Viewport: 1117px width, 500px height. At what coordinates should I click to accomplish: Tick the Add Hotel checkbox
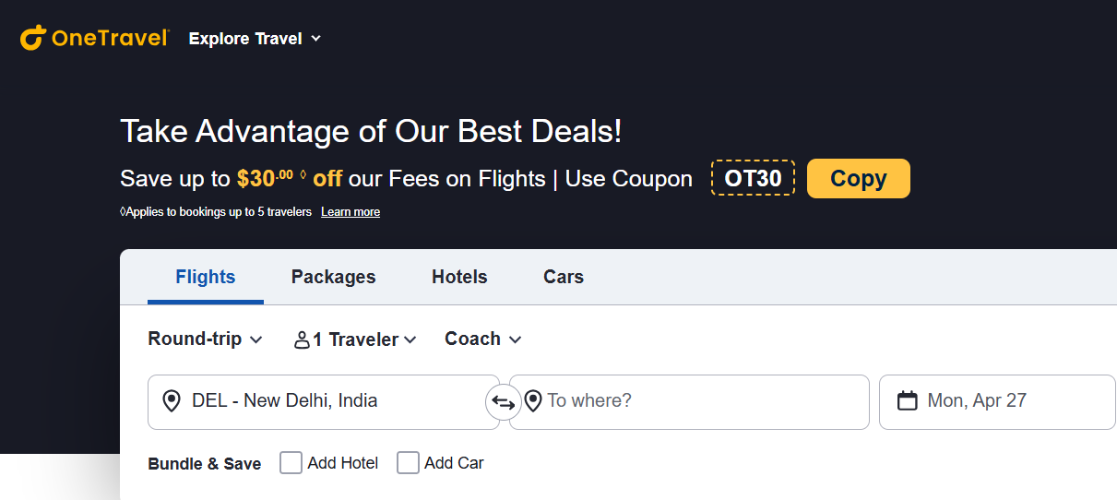(x=291, y=463)
